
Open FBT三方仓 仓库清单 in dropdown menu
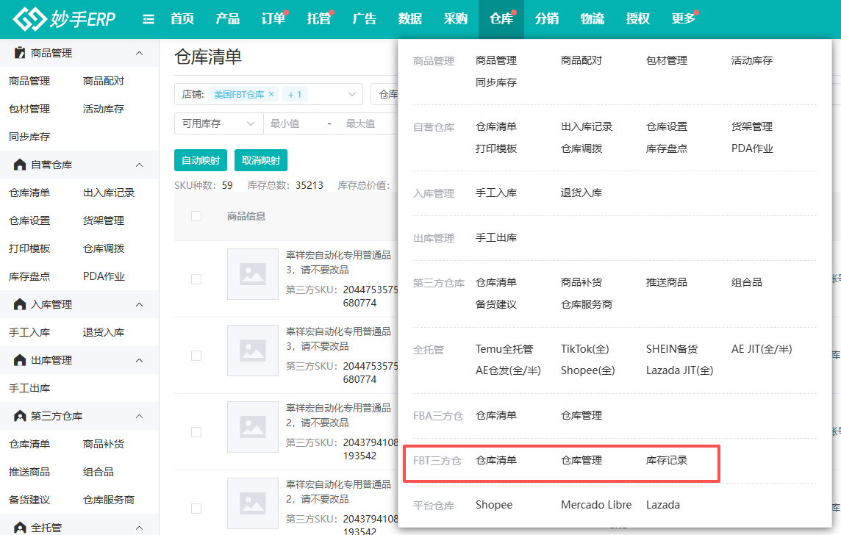point(496,460)
